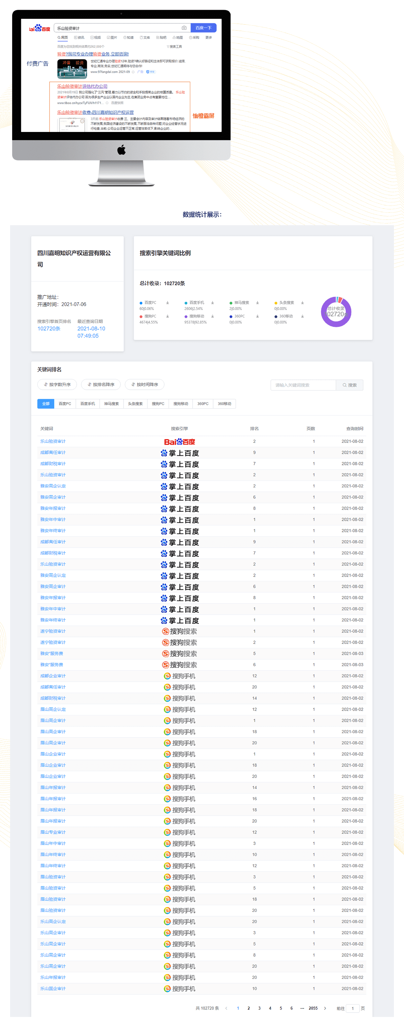Click the download icon beside 360PC legend
Screen dimensions: 404x1024
(257, 316)
